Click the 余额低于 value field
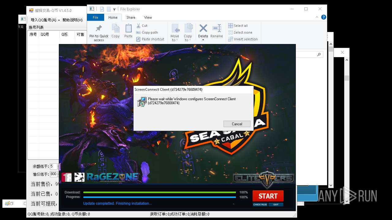Image resolution: width=392 pixels, height=220 pixels. (53, 167)
